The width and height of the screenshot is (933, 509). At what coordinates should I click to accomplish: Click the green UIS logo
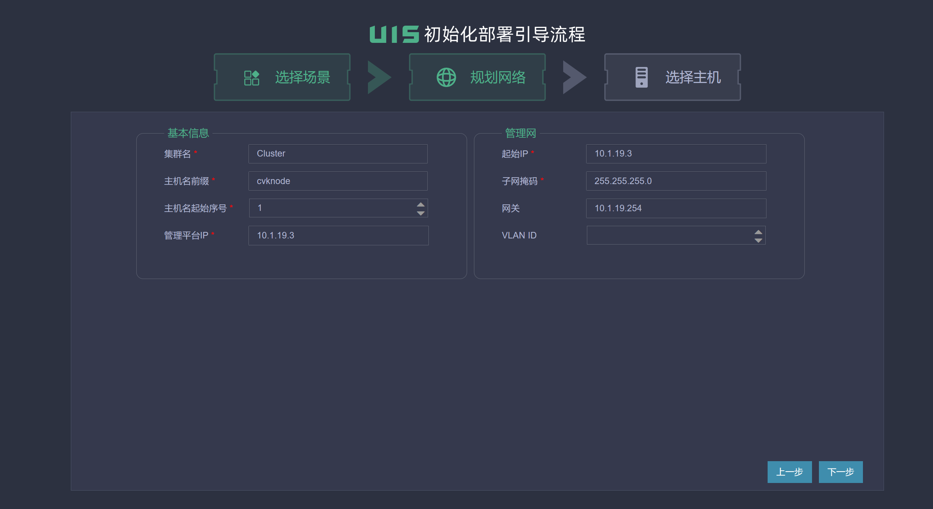click(x=394, y=34)
